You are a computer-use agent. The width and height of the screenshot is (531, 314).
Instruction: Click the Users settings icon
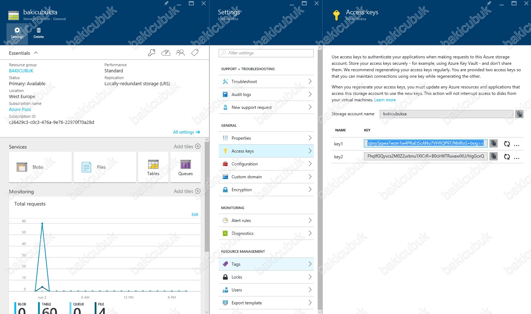[x=226, y=290]
